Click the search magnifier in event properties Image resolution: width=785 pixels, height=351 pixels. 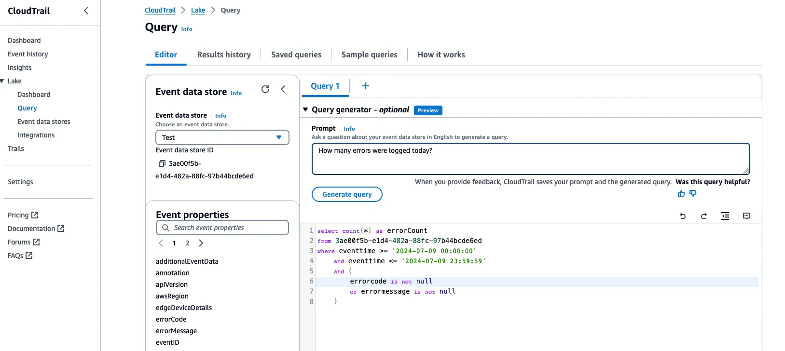click(x=165, y=228)
